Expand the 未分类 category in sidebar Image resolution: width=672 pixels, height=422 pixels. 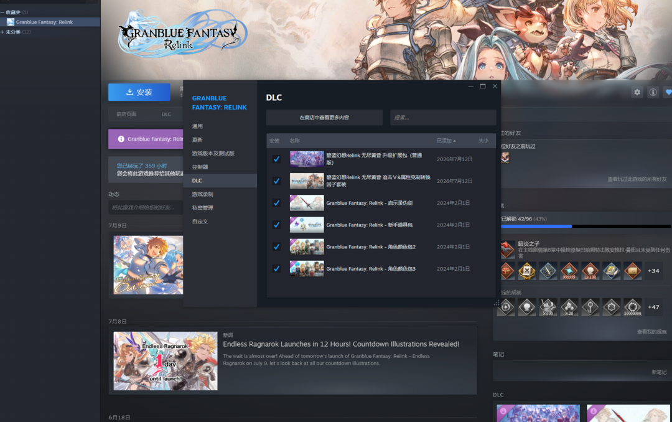(2, 32)
